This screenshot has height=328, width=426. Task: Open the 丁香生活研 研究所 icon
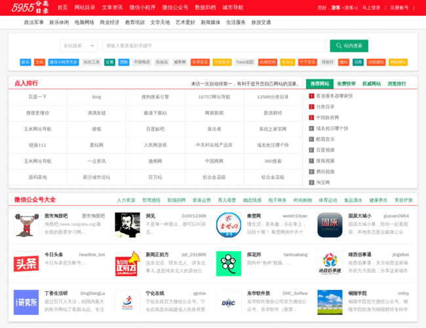[x=26, y=302]
